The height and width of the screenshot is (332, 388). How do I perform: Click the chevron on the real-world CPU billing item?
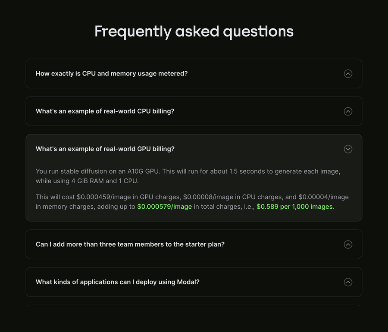348,111
